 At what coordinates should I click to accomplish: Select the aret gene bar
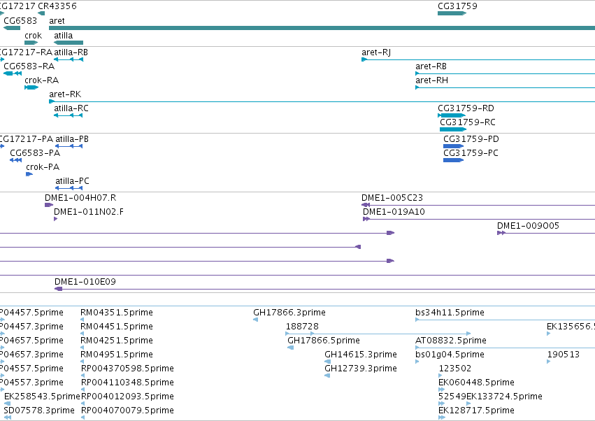pyautogui.click(x=322, y=28)
